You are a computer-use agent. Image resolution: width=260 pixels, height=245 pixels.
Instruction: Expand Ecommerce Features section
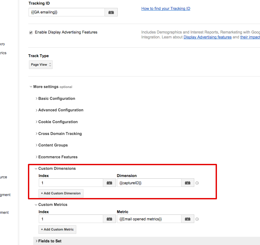click(57, 157)
